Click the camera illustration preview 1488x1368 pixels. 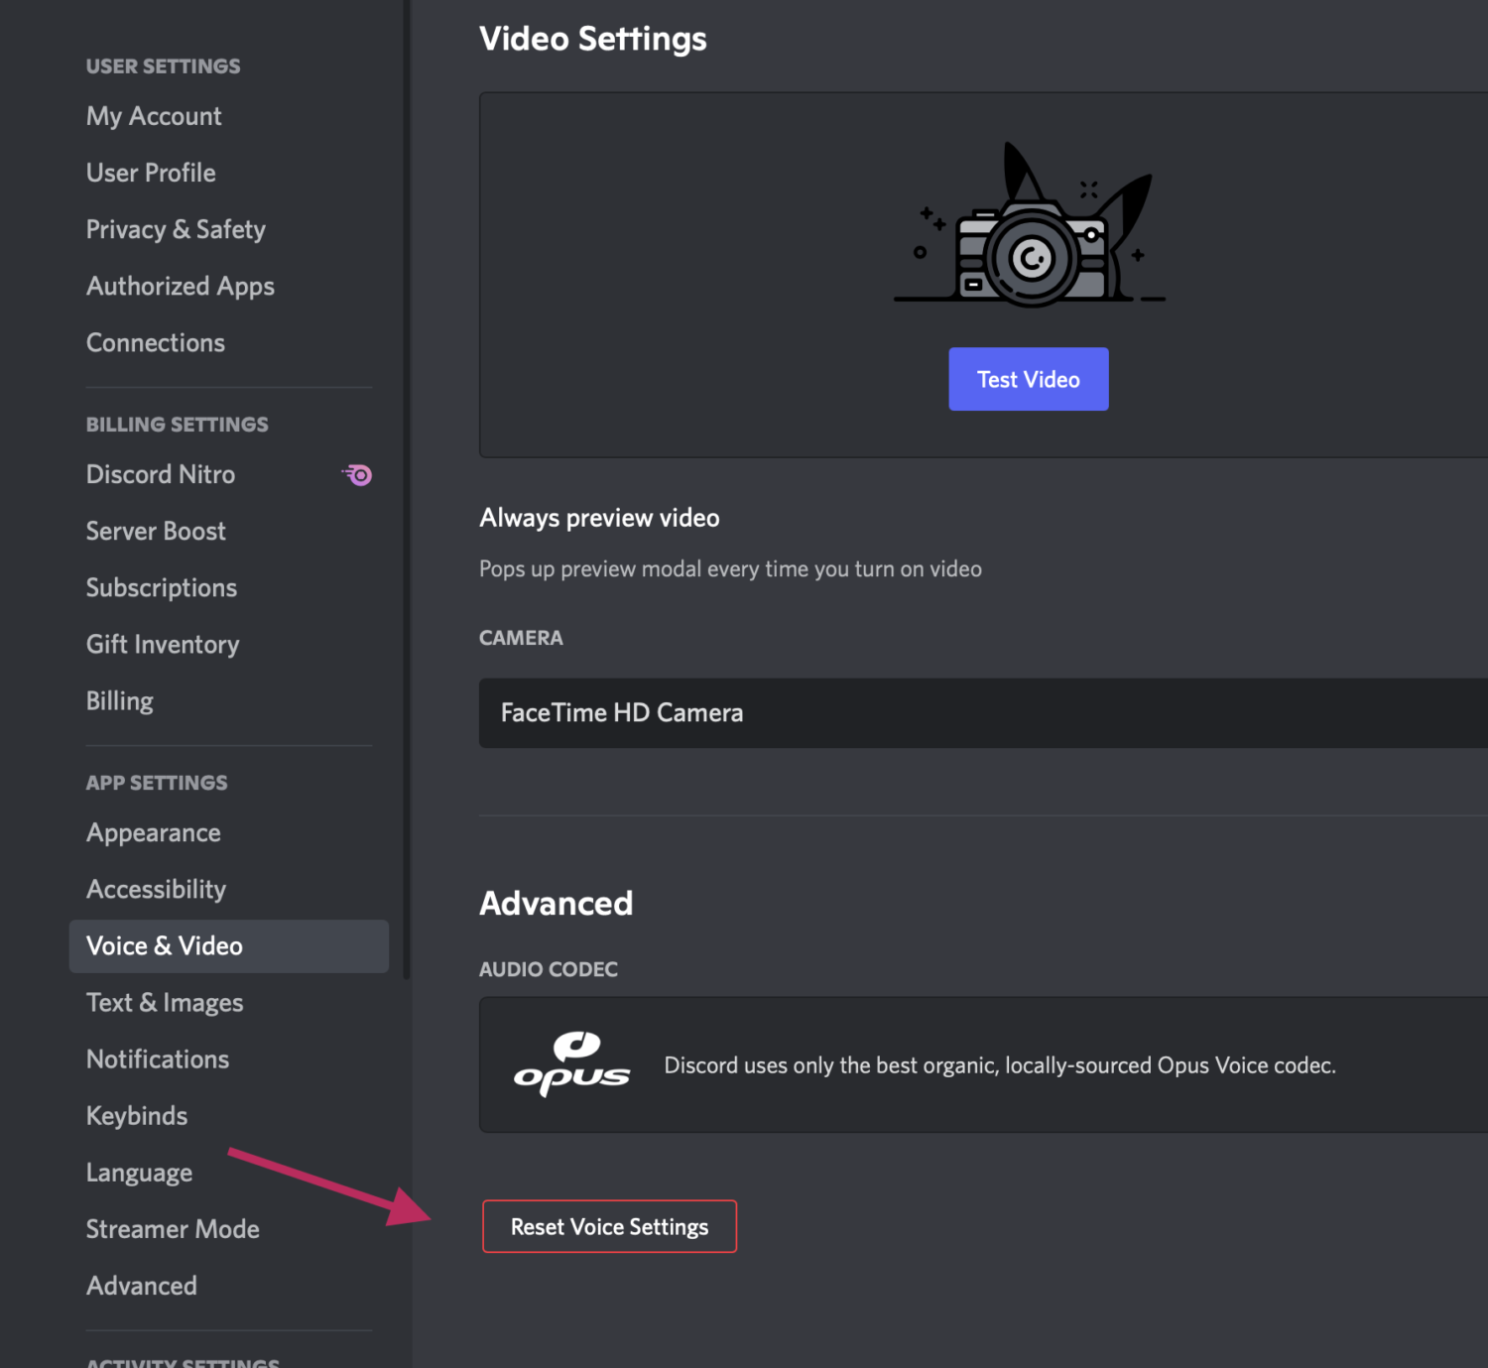click(x=1030, y=224)
